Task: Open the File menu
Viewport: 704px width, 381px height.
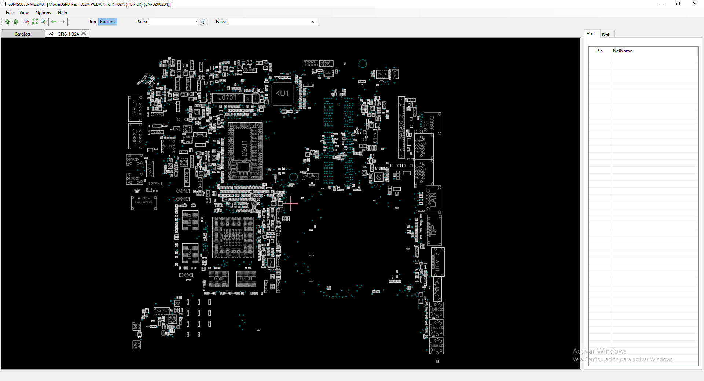Action: point(9,13)
